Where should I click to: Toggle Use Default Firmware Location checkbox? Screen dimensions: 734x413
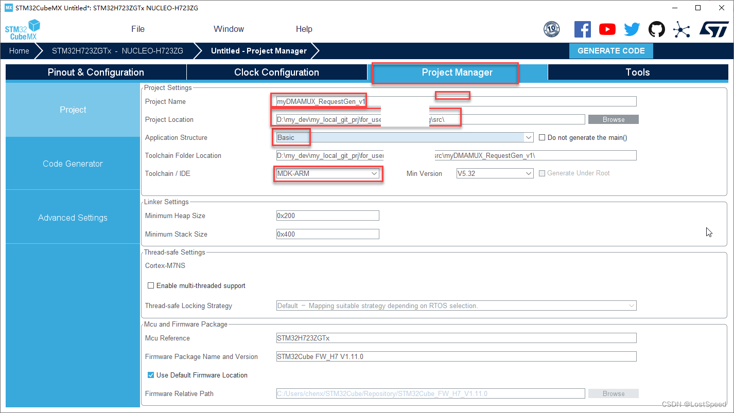pos(151,375)
